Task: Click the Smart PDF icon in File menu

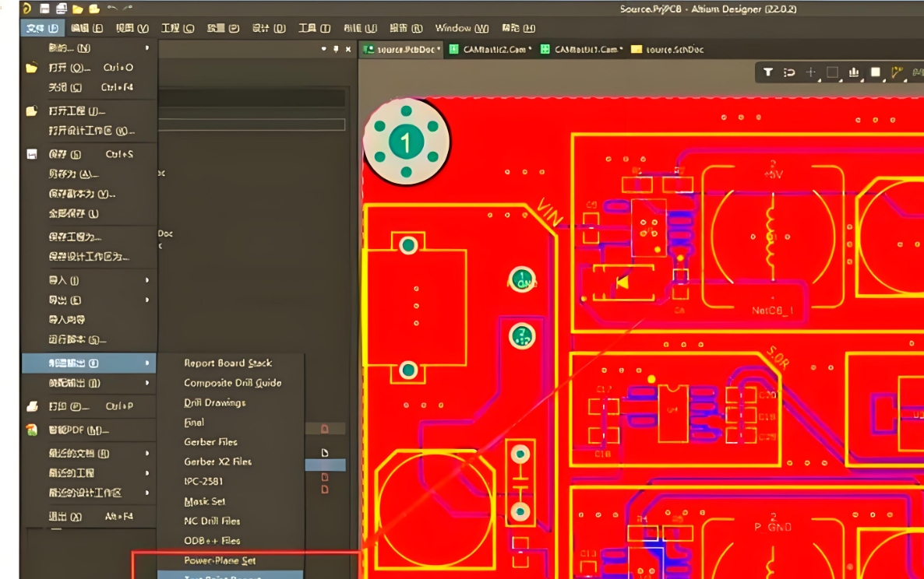Action: click(x=32, y=430)
